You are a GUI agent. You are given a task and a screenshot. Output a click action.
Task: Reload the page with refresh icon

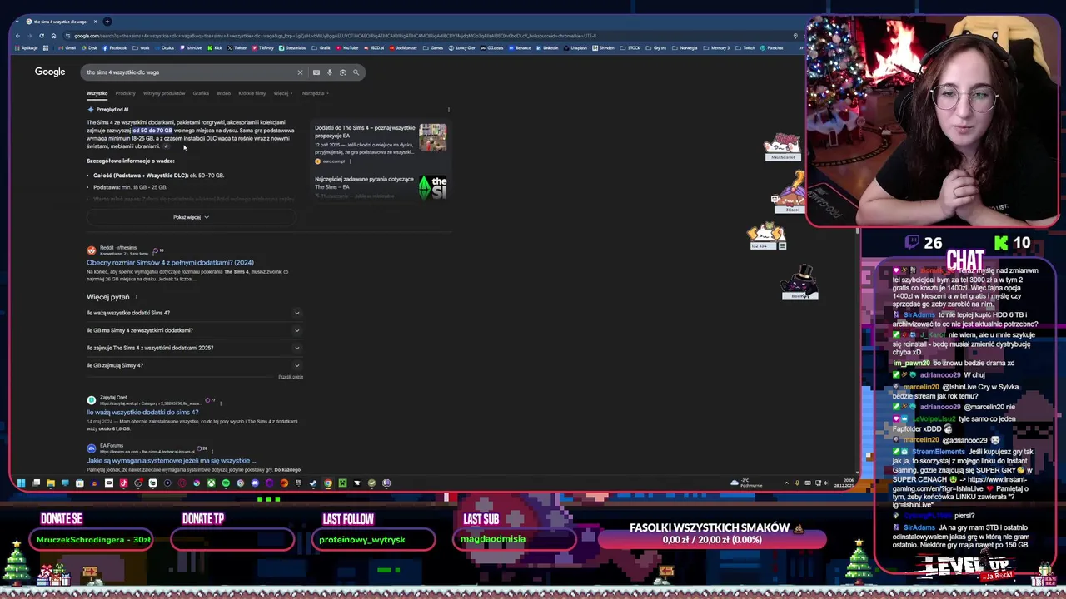pos(41,36)
